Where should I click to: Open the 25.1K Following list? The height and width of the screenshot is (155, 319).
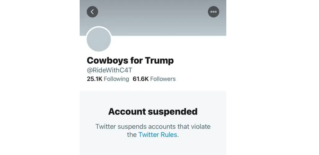[108, 79]
